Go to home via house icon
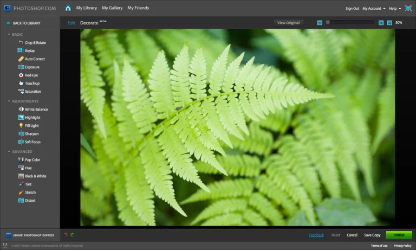This screenshot has width=416, height=250. pyautogui.click(x=68, y=8)
